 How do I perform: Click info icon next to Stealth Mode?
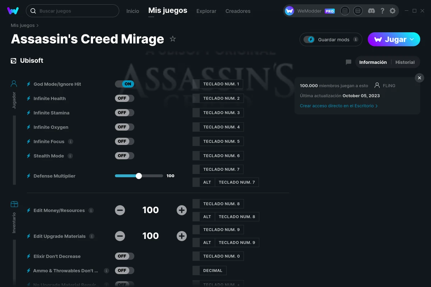(70, 156)
